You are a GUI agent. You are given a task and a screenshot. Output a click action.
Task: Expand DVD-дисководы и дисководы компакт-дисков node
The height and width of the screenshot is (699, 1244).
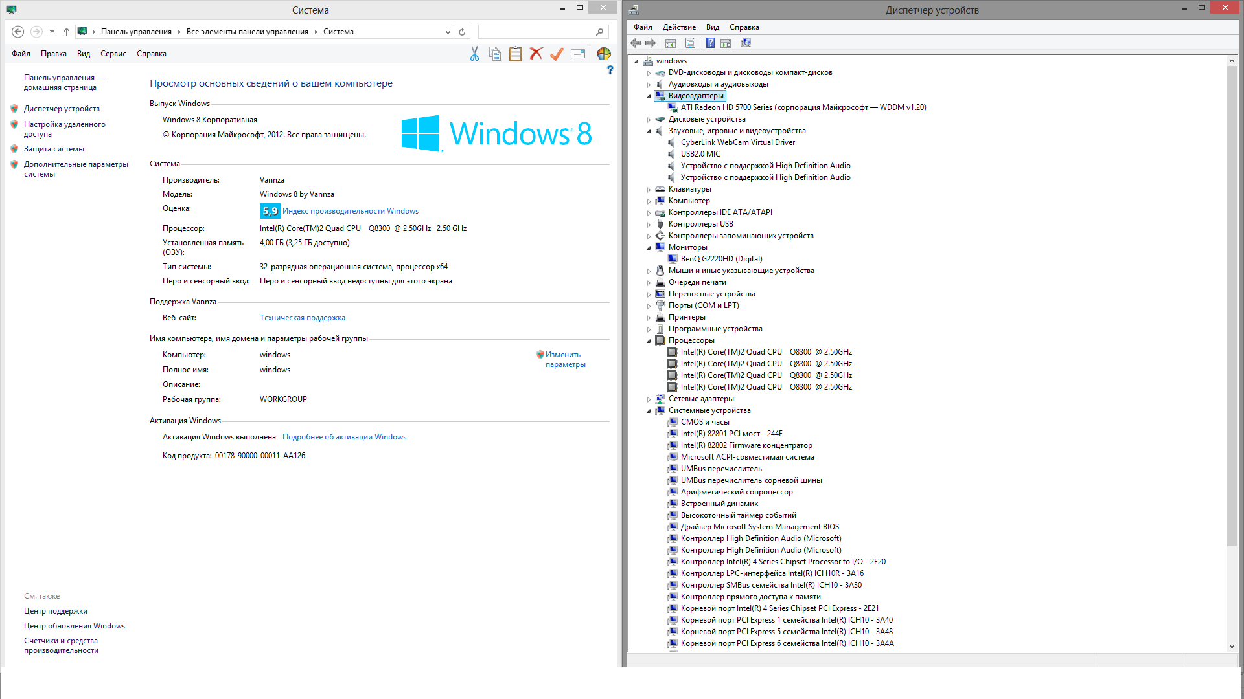tap(649, 73)
